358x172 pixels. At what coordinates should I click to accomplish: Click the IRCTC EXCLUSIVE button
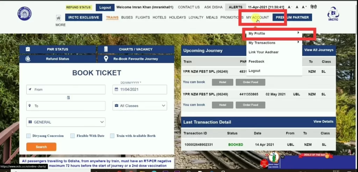pos(84,17)
